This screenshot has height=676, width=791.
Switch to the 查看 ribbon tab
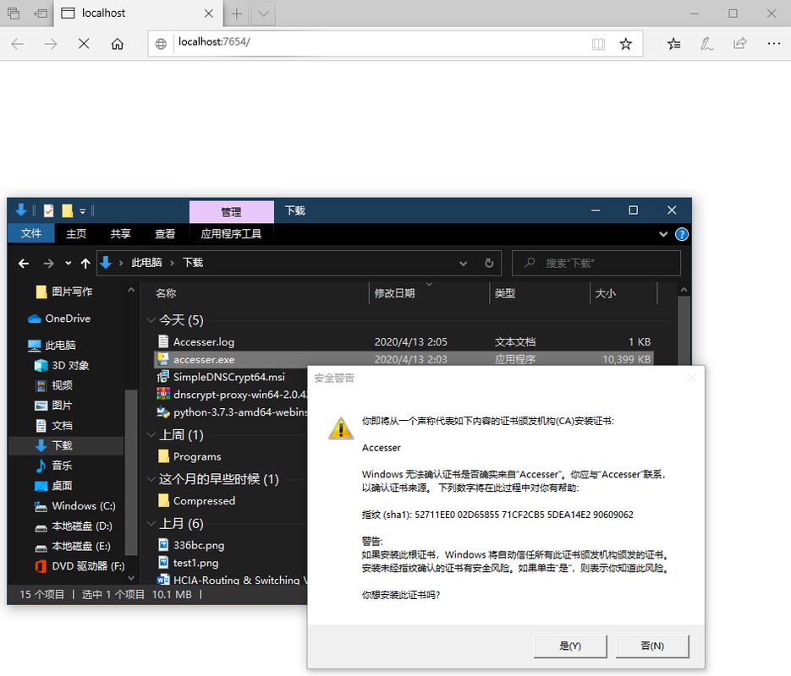point(165,234)
